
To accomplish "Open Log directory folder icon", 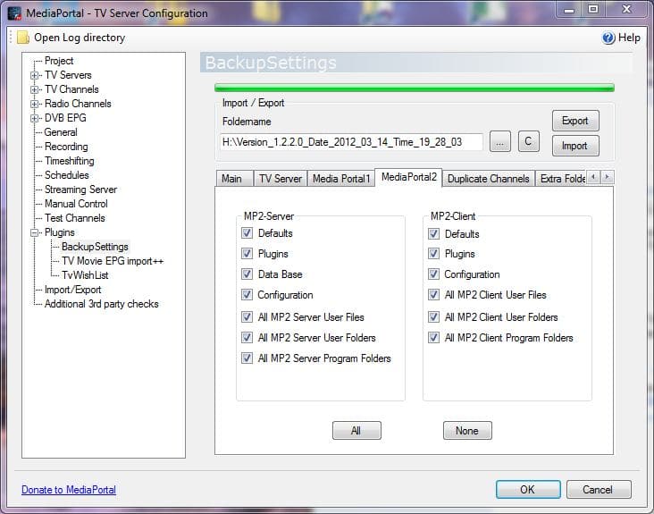I will tap(23, 38).
